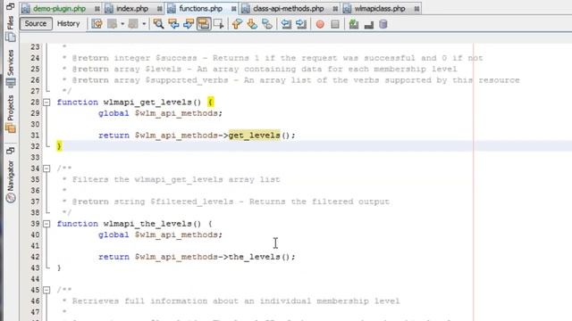Shift line left

pos(286,24)
